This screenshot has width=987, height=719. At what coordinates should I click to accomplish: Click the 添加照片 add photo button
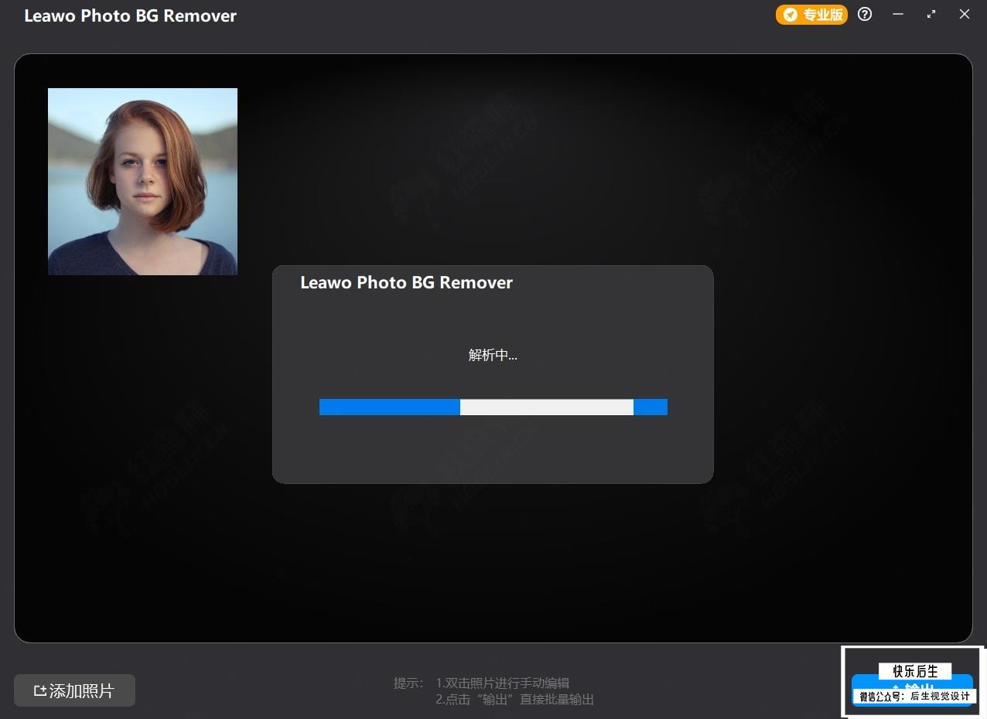(74, 690)
